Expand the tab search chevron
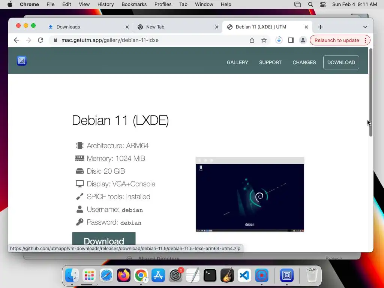Screen dimensions: 384x288 pyautogui.click(x=365, y=27)
